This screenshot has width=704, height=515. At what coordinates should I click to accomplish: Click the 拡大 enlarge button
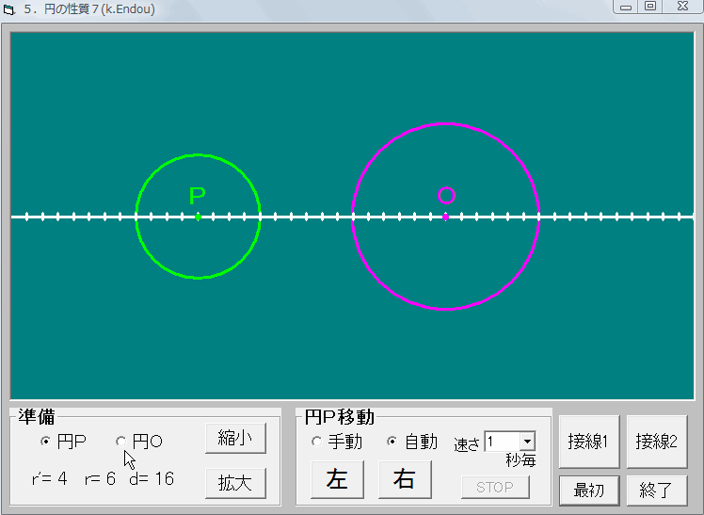tap(235, 483)
